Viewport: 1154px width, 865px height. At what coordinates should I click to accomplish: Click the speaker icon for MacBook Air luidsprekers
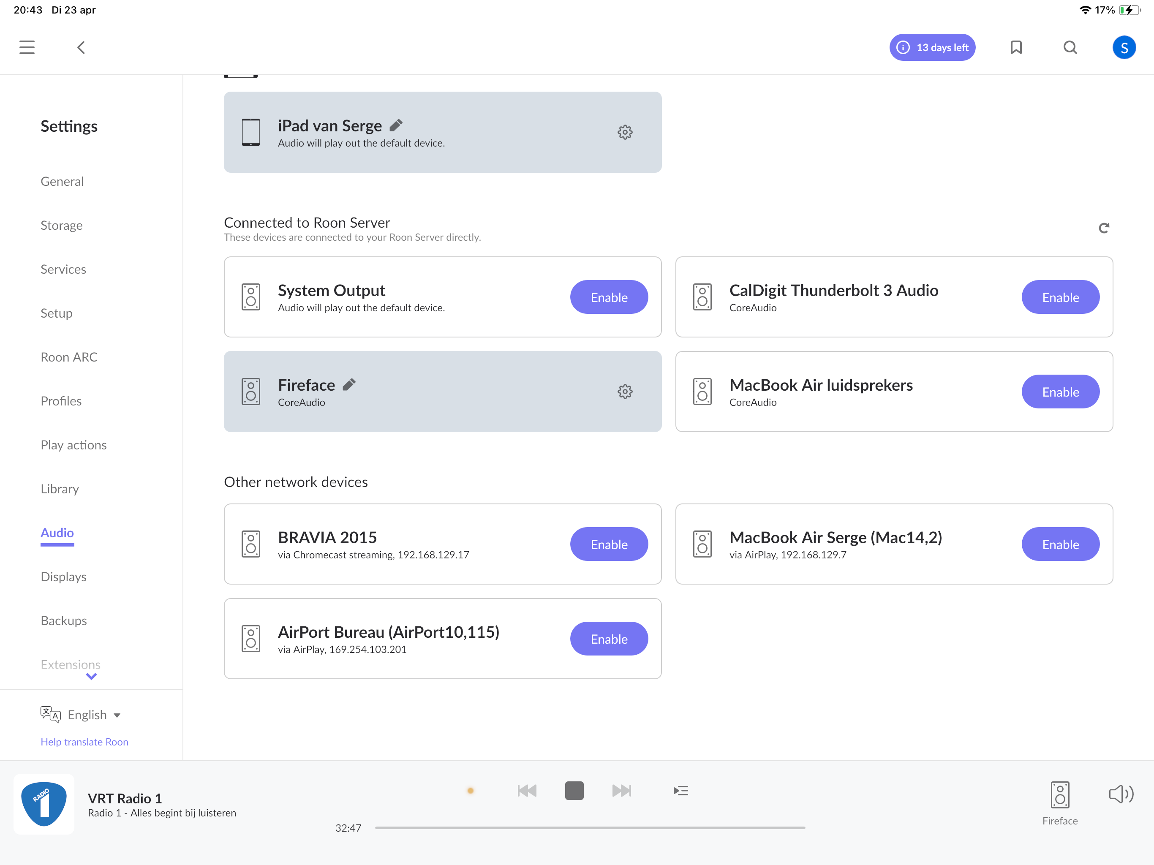702,391
